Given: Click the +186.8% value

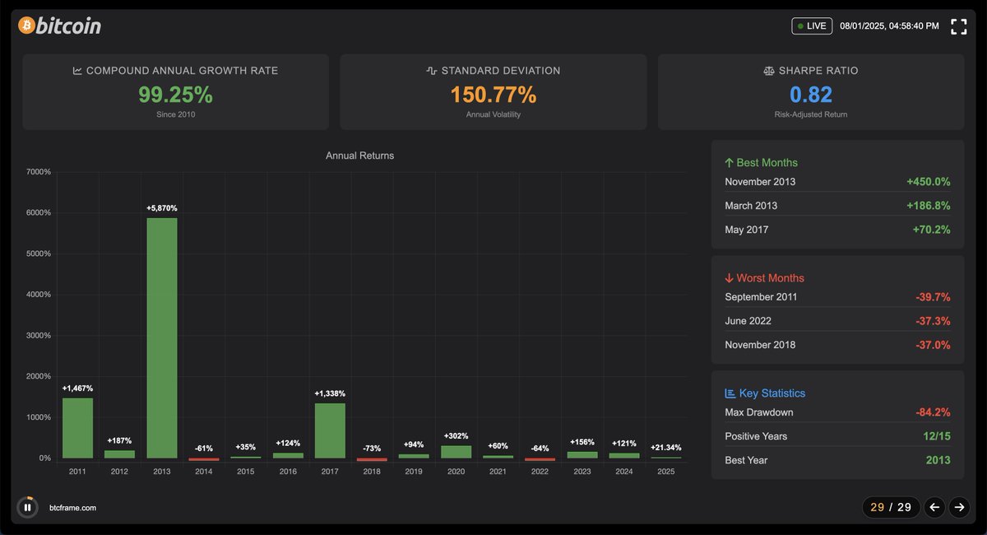Looking at the screenshot, I should coord(929,205).
